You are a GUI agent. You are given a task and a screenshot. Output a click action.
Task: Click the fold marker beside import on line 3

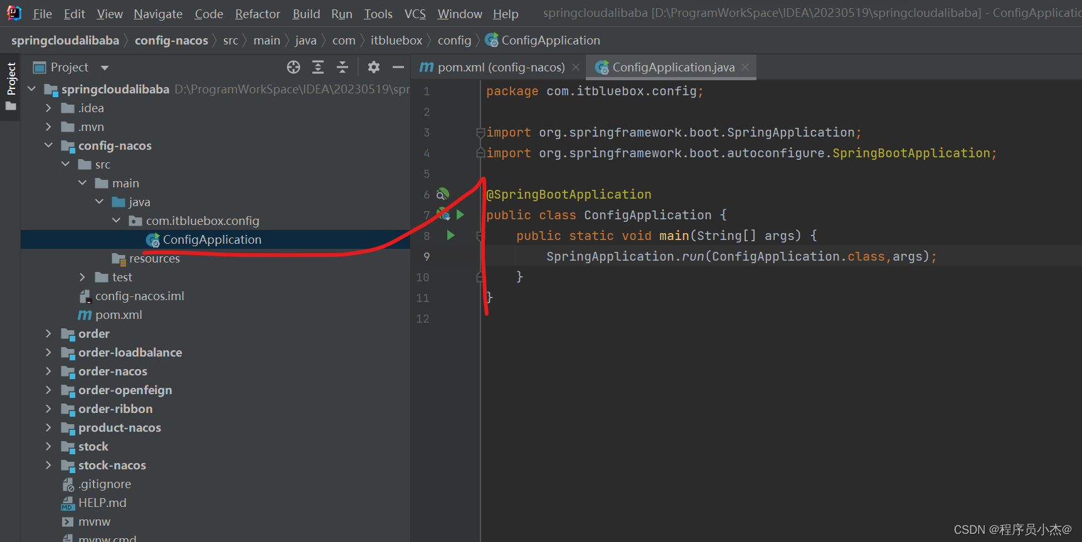(x=480, y=132)
